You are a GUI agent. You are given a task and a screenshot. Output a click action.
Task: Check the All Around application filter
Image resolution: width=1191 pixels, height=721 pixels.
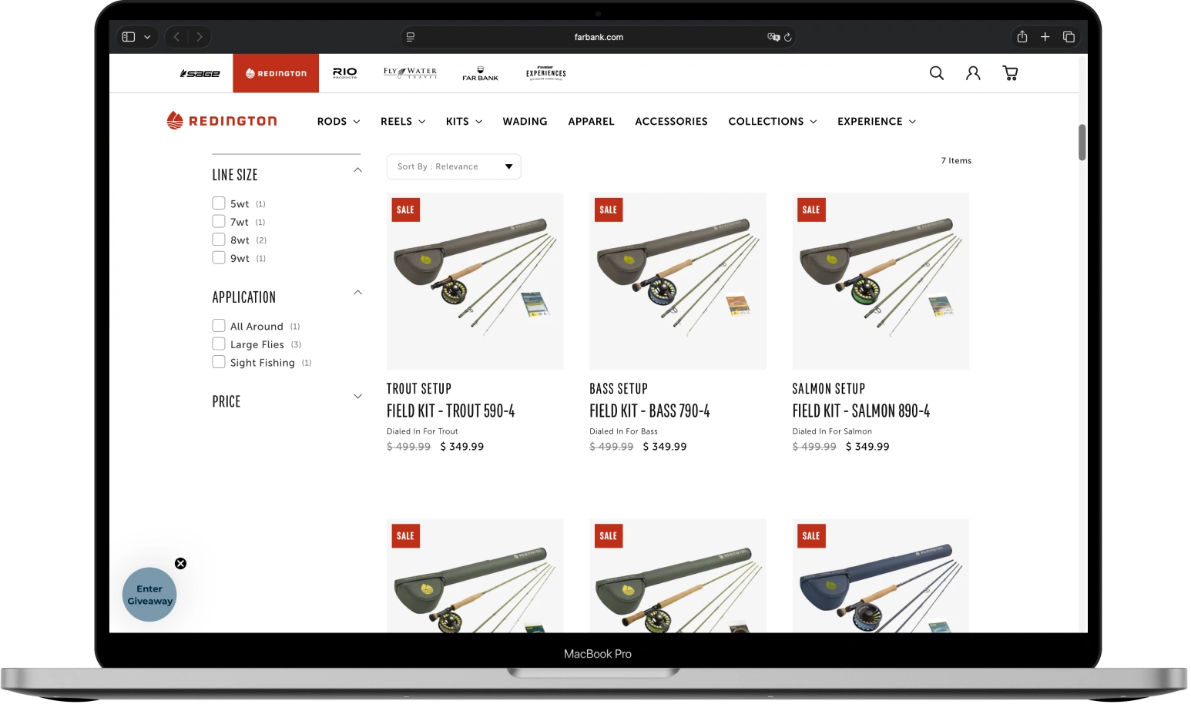point(219,326)
